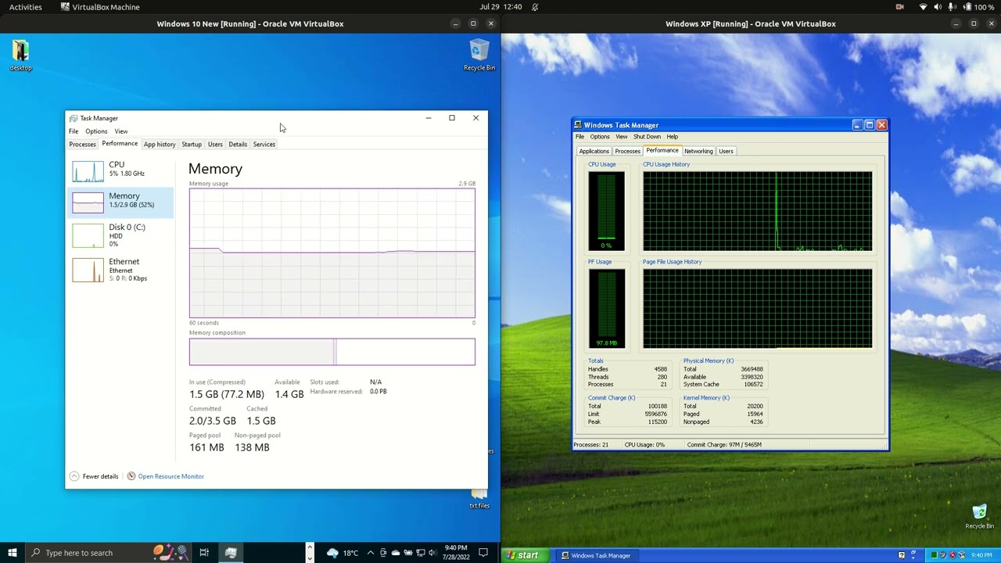1001x563 pixels.
Task: Select the Windows XP Recycle Bin icon
Action: [x=979, y=517]
